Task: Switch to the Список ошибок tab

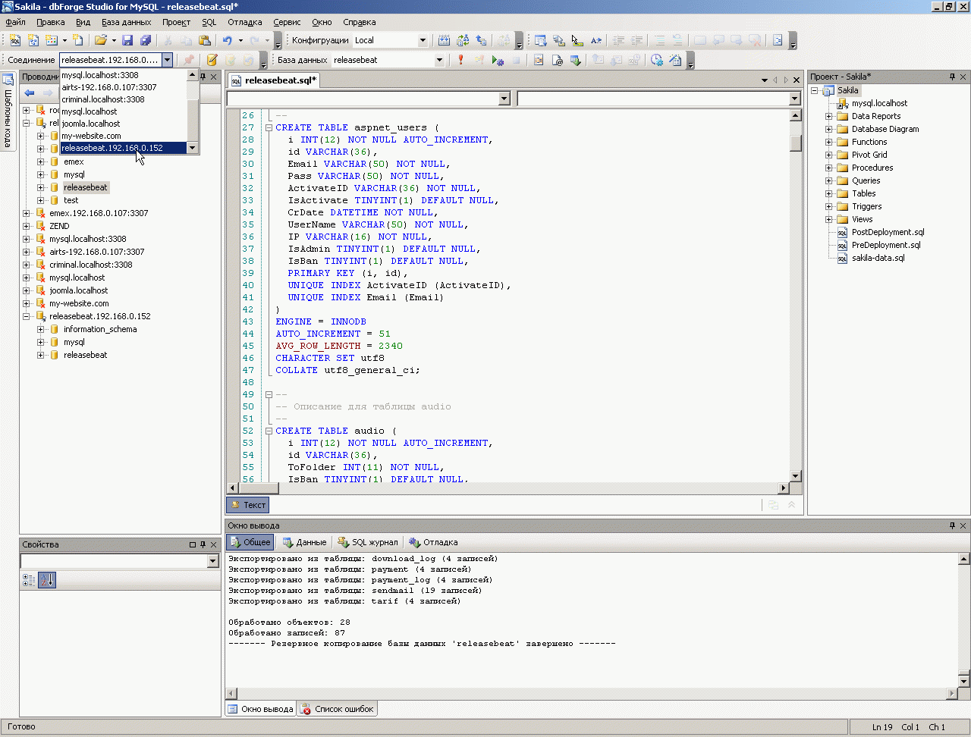Action: point(338,709)
